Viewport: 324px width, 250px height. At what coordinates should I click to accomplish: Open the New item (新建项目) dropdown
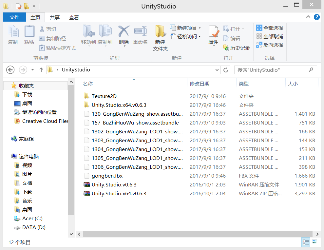pyautogui.click(x=185, y=28)
